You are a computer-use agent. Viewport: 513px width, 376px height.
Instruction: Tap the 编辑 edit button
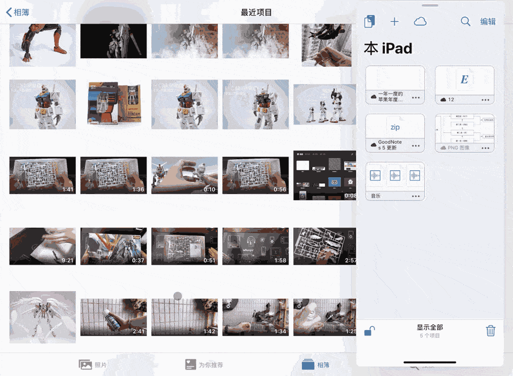point(488,21)
